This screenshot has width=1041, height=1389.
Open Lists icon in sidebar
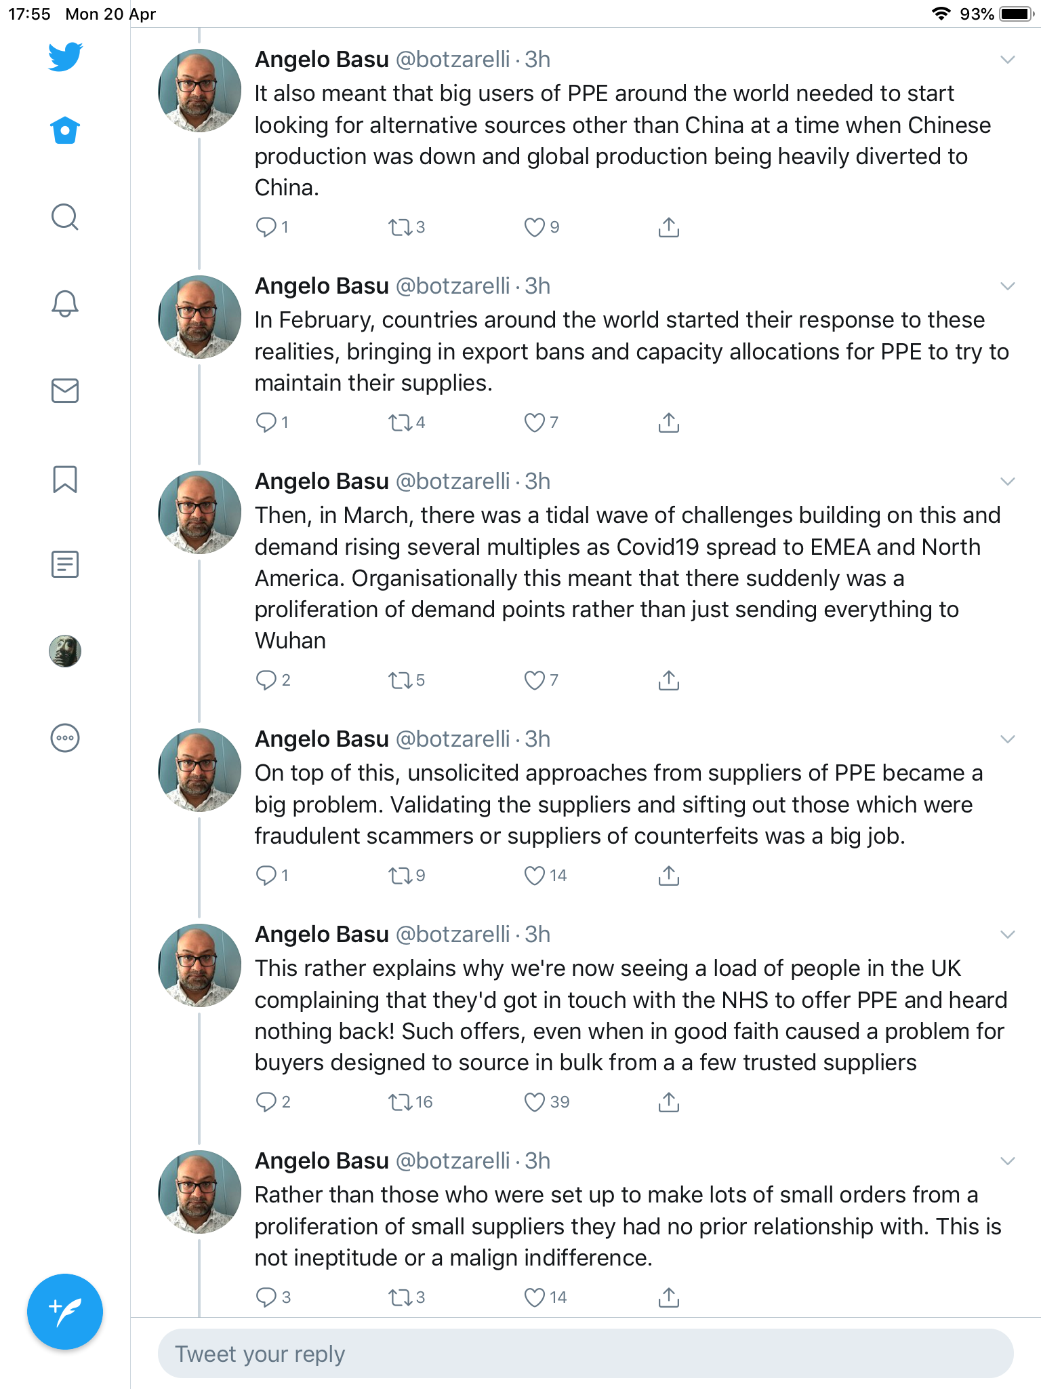[65, 564]
